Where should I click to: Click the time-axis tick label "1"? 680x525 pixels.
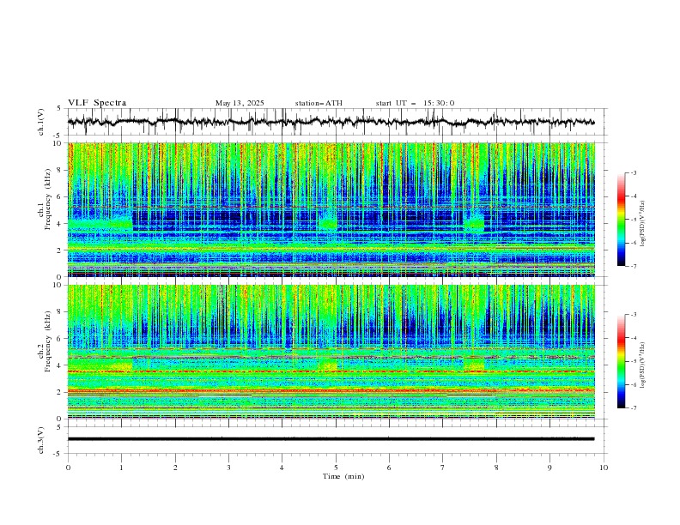point(121,468)
